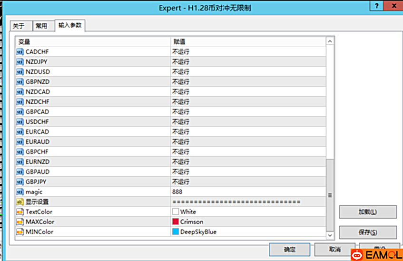Click the icon next to NZDJPY row

coord(20,62)
